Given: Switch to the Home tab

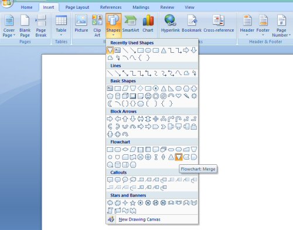Looking at the screenshot, I should 26,8.
